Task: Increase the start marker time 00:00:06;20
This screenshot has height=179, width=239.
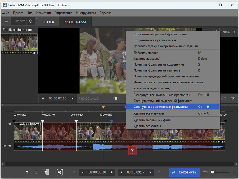Action: [112, 172]
